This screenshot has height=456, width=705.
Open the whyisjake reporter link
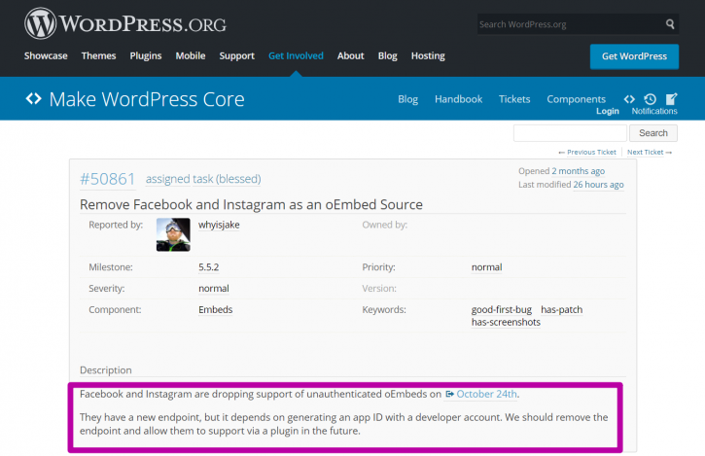[219, 225]
